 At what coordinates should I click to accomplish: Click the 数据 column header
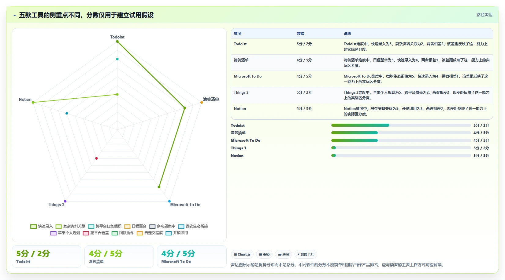tap(300, 34)
